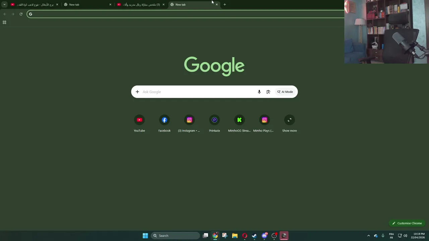
Task: Click the webcam overlay preview
Action: [x=386, y=32]
